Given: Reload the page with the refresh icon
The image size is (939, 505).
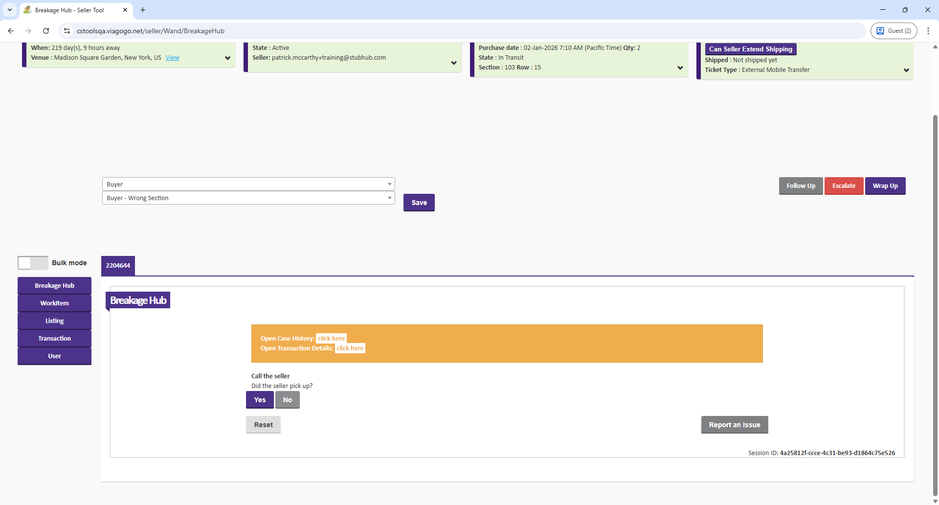Looking at the screenshot, I should click(x=46, y=31).
